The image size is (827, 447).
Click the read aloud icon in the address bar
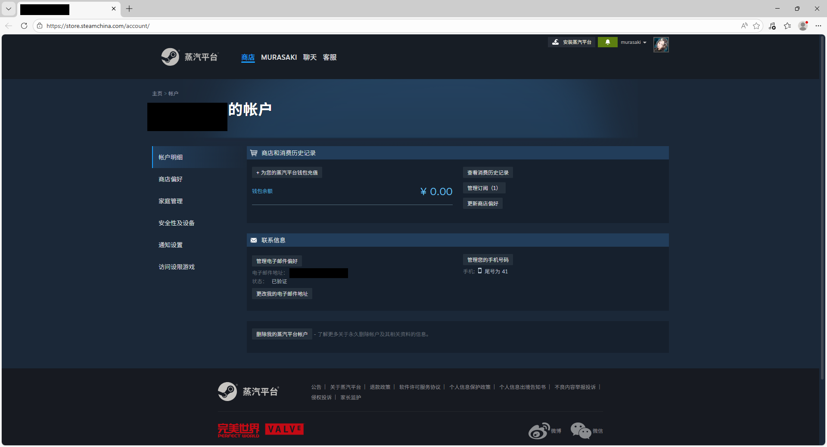tap(744, 26)
